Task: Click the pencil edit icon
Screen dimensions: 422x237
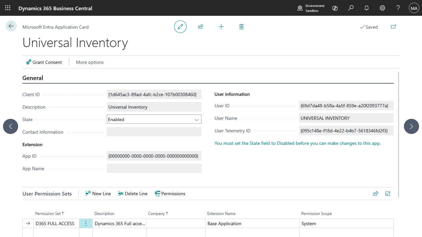Action: (180, 27)
